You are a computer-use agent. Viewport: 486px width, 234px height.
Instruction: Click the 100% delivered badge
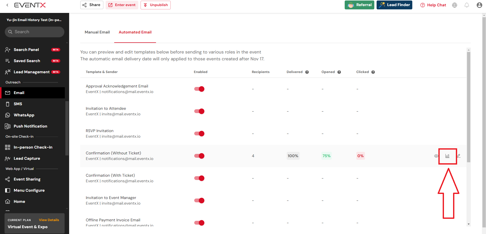pos(293,156)
